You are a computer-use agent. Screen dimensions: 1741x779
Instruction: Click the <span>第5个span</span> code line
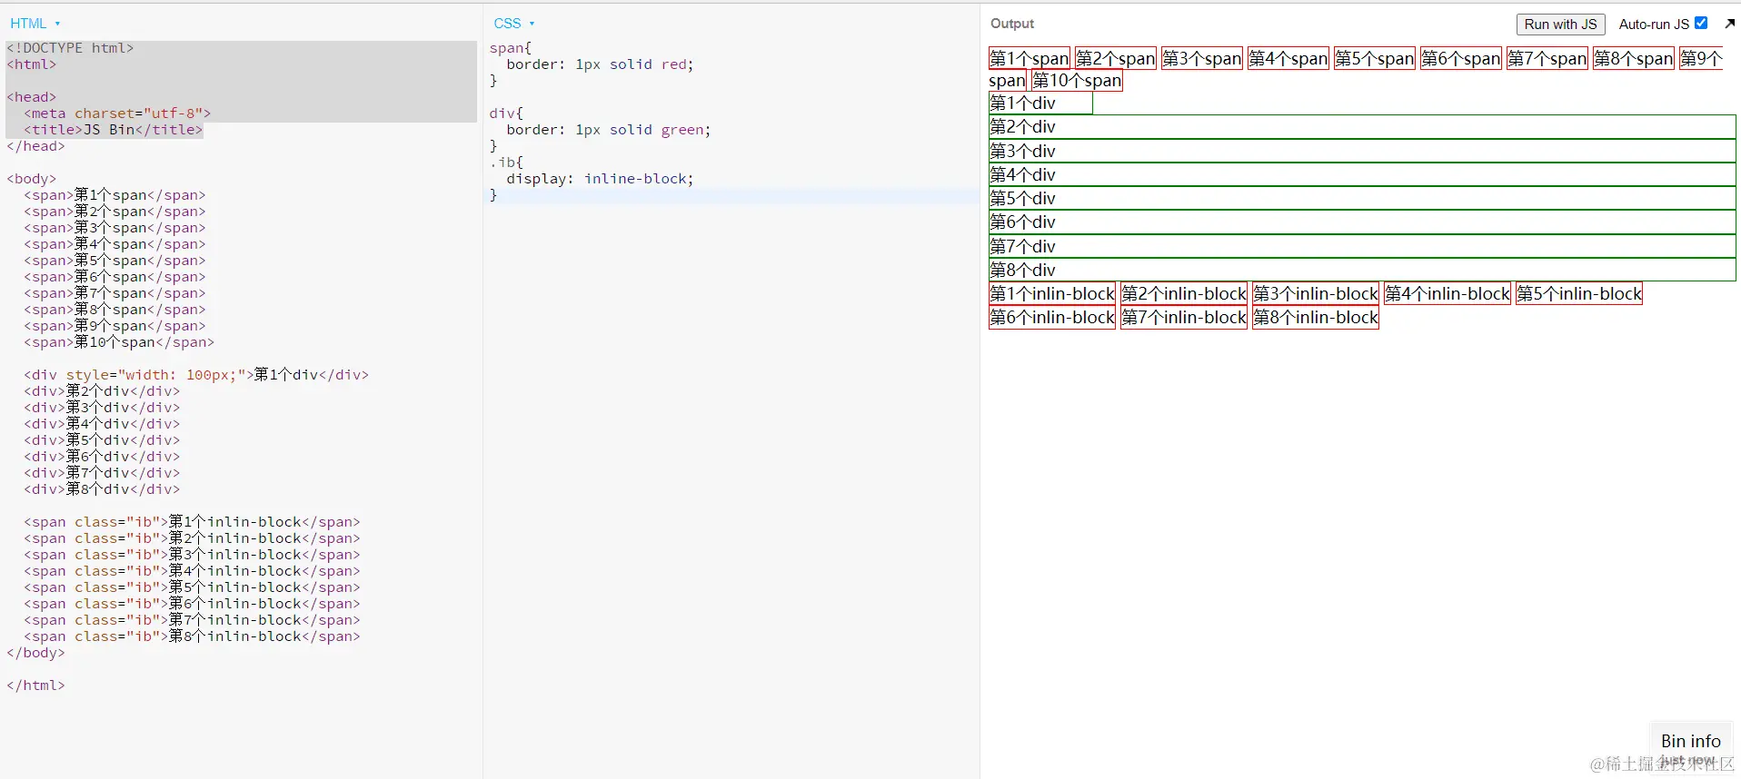[x=114, y=261]
